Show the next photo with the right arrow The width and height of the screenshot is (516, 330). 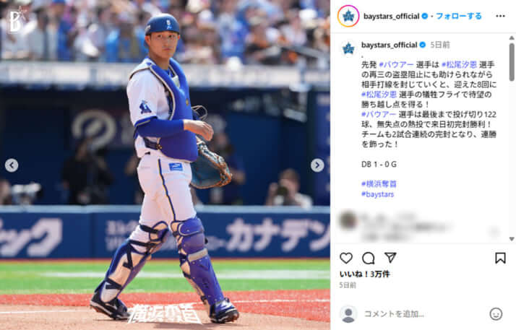tap(317, 165)
